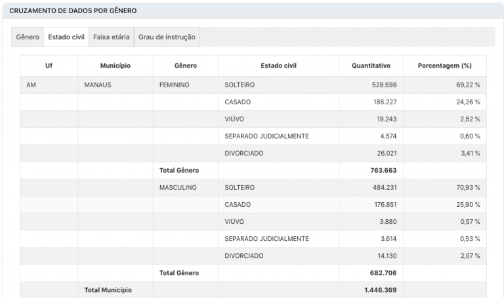
Task: Select the Estado civil tab
Action: pos(66,37)
